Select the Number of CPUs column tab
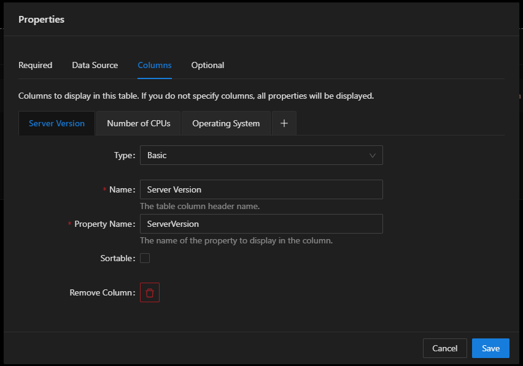 pos(138,123)
